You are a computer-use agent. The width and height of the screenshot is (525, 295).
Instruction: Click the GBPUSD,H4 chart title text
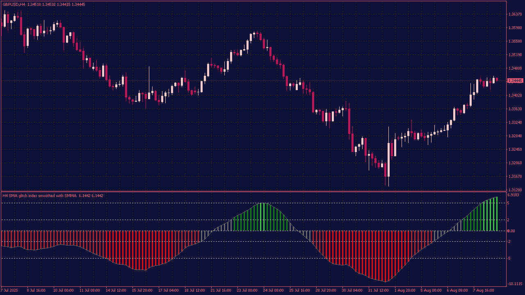click(x=14, y=4)
